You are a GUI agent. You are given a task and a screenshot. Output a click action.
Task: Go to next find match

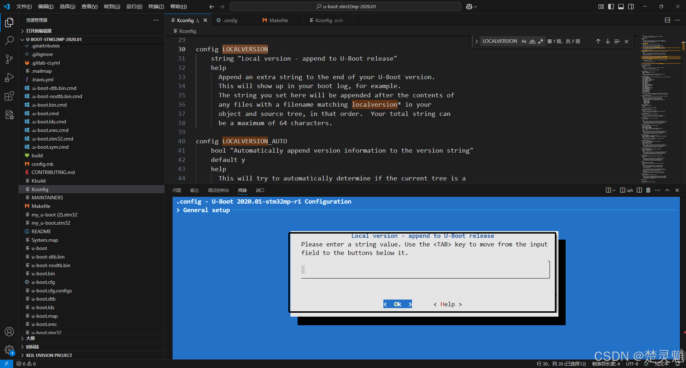coord(608,41)
